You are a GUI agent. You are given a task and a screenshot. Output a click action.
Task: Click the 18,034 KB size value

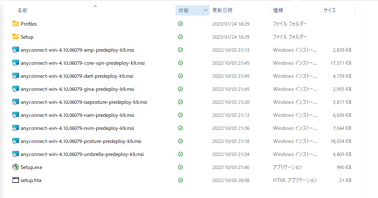340,141
